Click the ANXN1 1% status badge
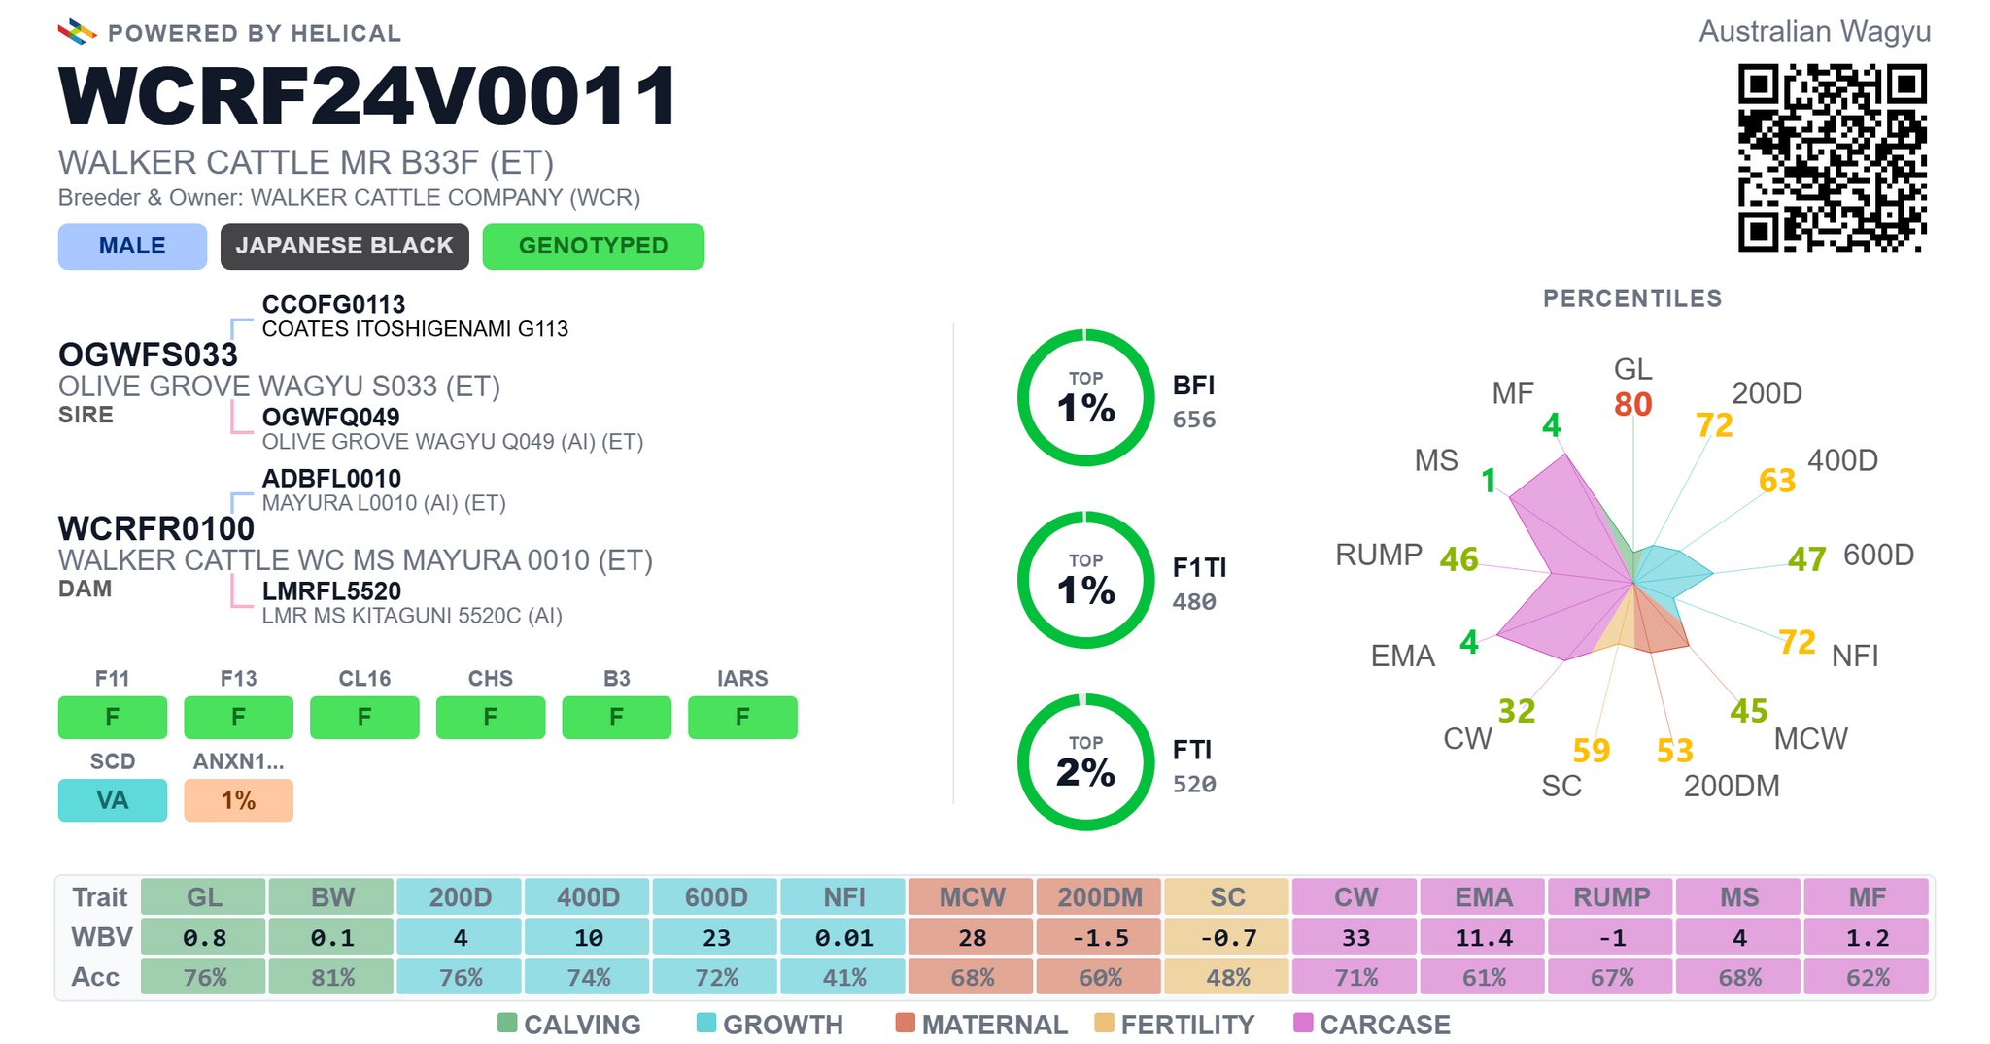 (x=238, y=800)
